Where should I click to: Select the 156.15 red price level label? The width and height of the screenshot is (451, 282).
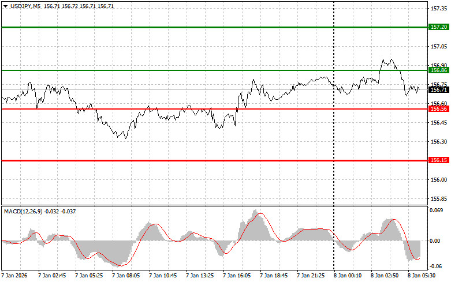click(439, 160)
